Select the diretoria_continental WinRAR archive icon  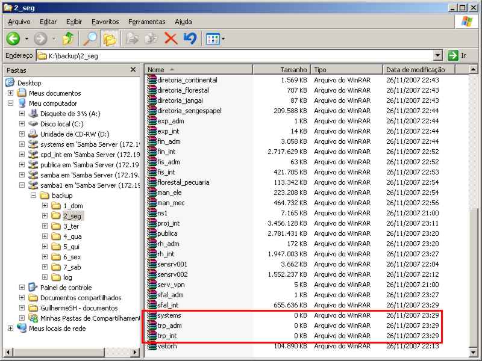coord(152,80)
